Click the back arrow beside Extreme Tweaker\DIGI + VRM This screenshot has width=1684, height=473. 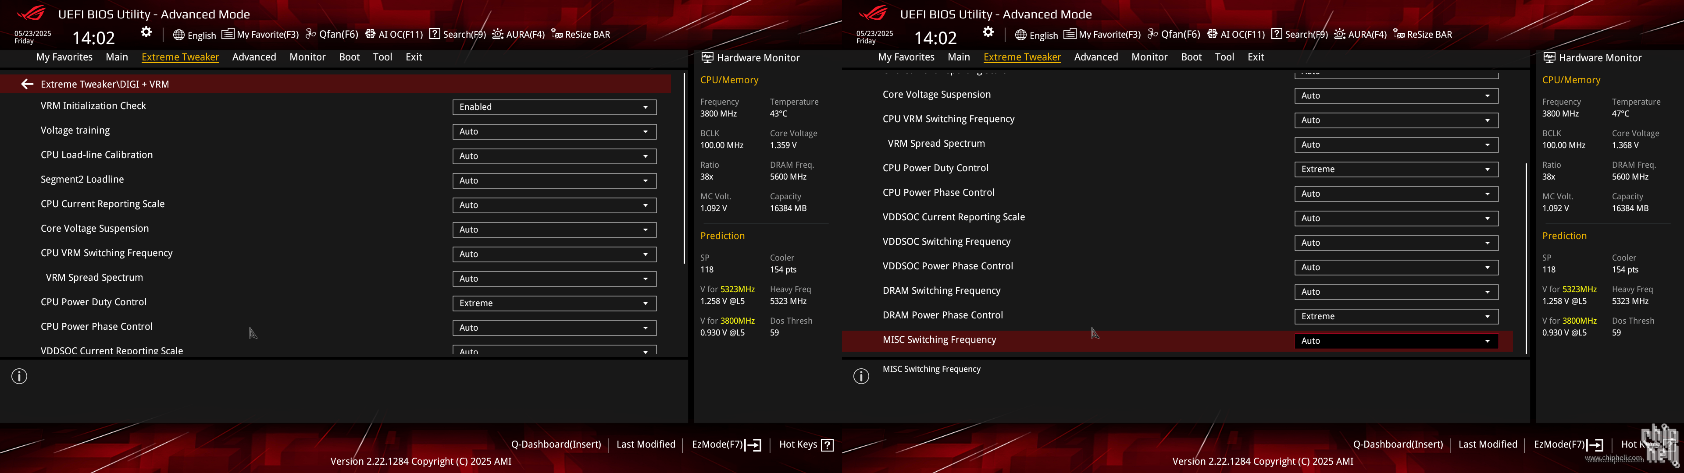click(x=27, y=84)
